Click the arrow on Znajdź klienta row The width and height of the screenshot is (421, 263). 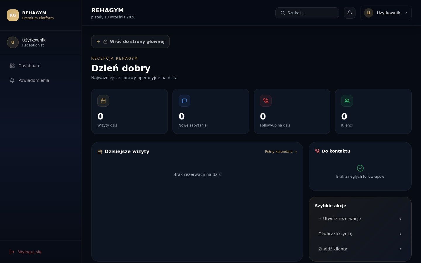[400, 249]
